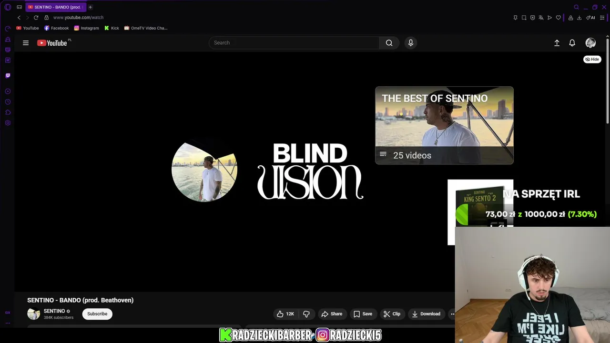
Task: Open GX Cleaner in the sidebar
Action: pos(8,39)
